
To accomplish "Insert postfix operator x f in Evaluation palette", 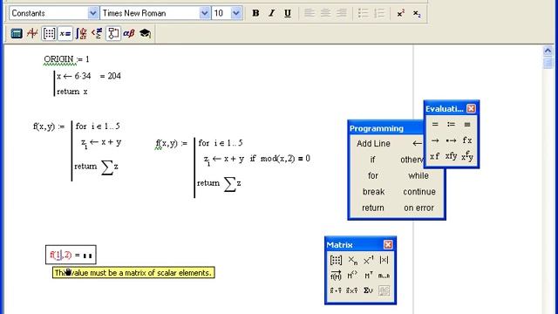I will point(435,156).
